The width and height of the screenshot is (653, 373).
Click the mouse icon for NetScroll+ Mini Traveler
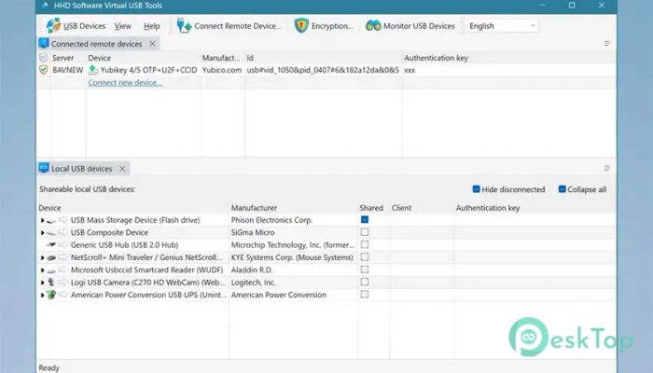[51, 257]
